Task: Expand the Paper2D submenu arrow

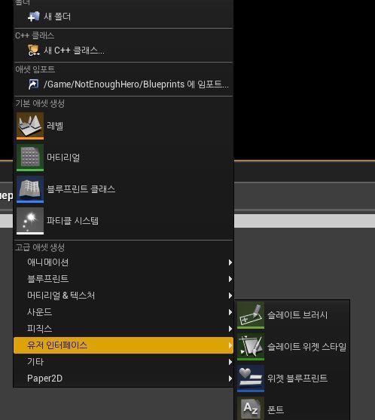Action: [x=230, y=379]
